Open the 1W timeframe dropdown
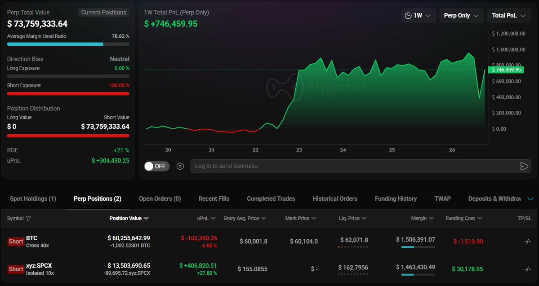The image size is (539, 286). (419, 15)
